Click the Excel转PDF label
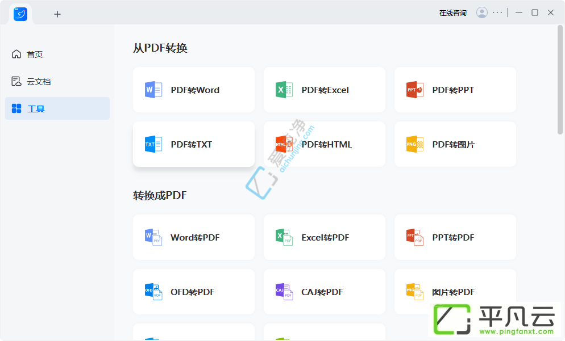The height and width of the screenshot is (341, 565). click(325, 237)
